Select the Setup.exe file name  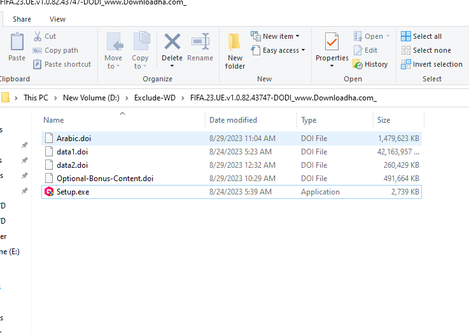coord(73,192)
